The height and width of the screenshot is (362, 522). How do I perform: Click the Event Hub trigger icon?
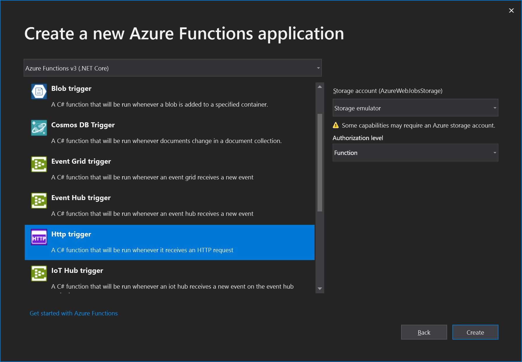39,201
